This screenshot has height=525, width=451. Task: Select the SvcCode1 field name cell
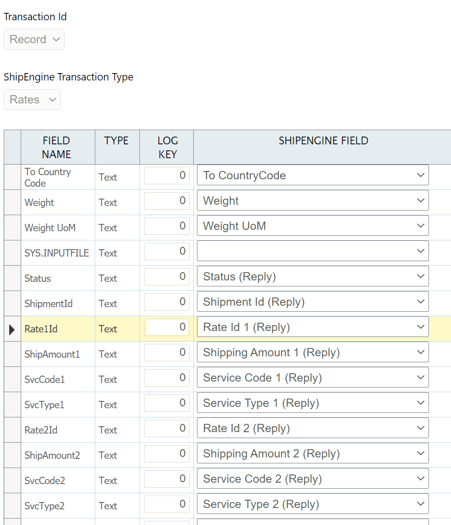58,379
